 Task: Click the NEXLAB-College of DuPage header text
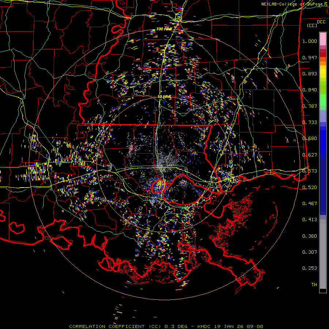pos(294,4)
